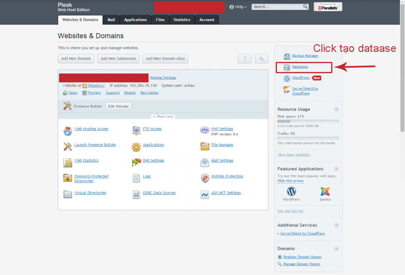The image size is (405, 275).
Task: Click the disk space usage bar
Action: (308, 121)
